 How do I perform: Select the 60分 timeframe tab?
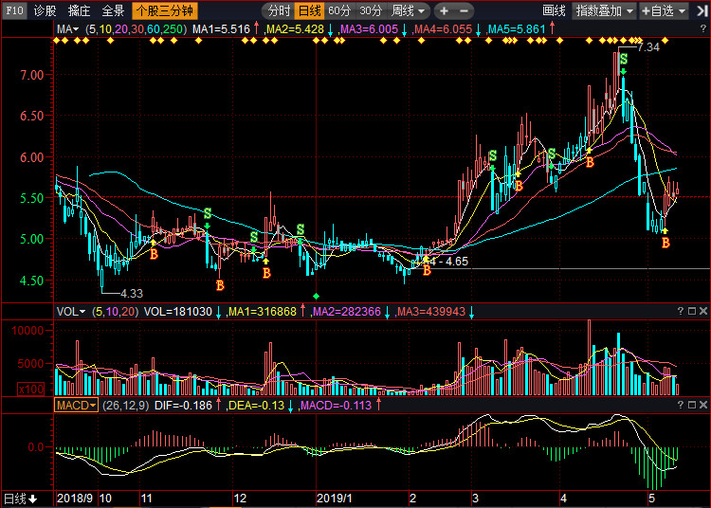[339, 11]
